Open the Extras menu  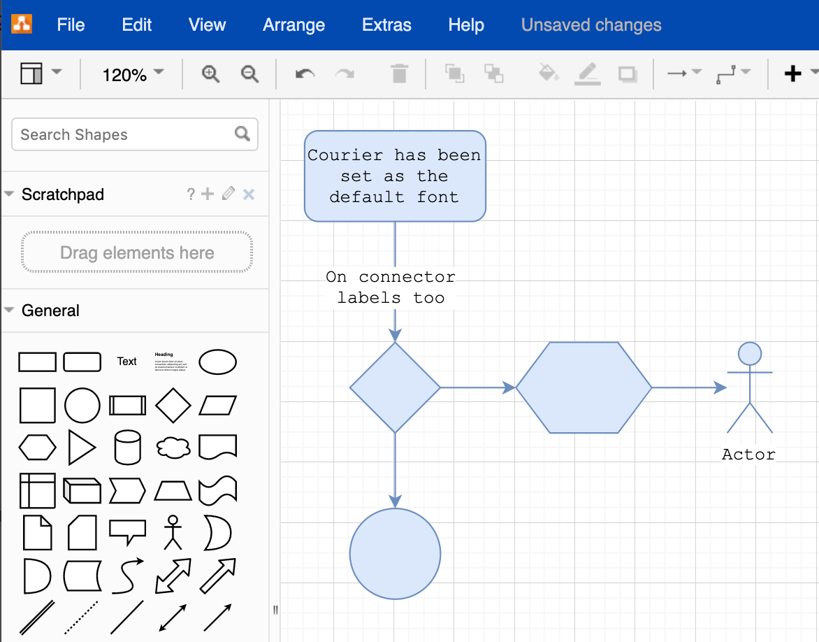[386, 24]
